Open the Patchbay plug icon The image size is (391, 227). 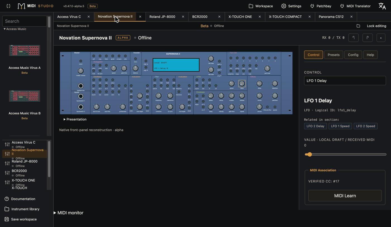point(312,6)
